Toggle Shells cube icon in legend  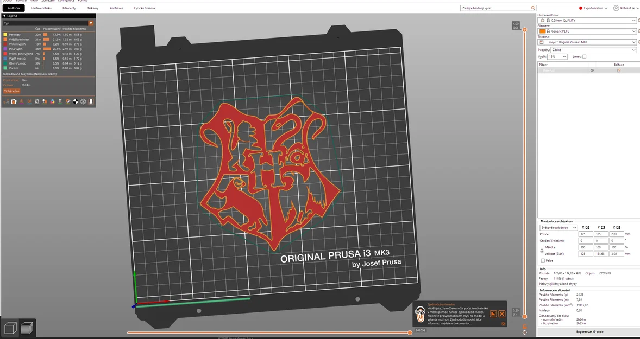click(x=83, y=101)
